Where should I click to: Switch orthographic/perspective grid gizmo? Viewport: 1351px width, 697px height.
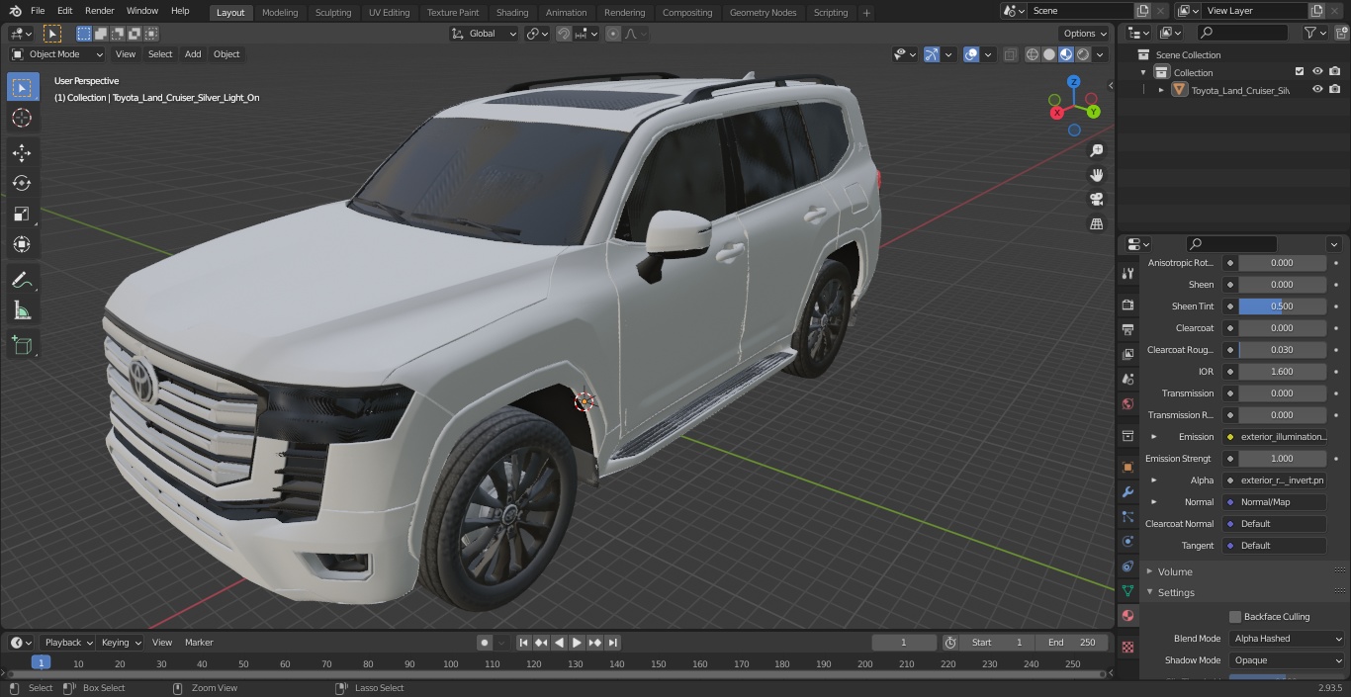tap(1096, 224)
